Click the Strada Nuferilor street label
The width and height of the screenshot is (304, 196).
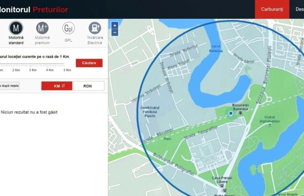184,50
